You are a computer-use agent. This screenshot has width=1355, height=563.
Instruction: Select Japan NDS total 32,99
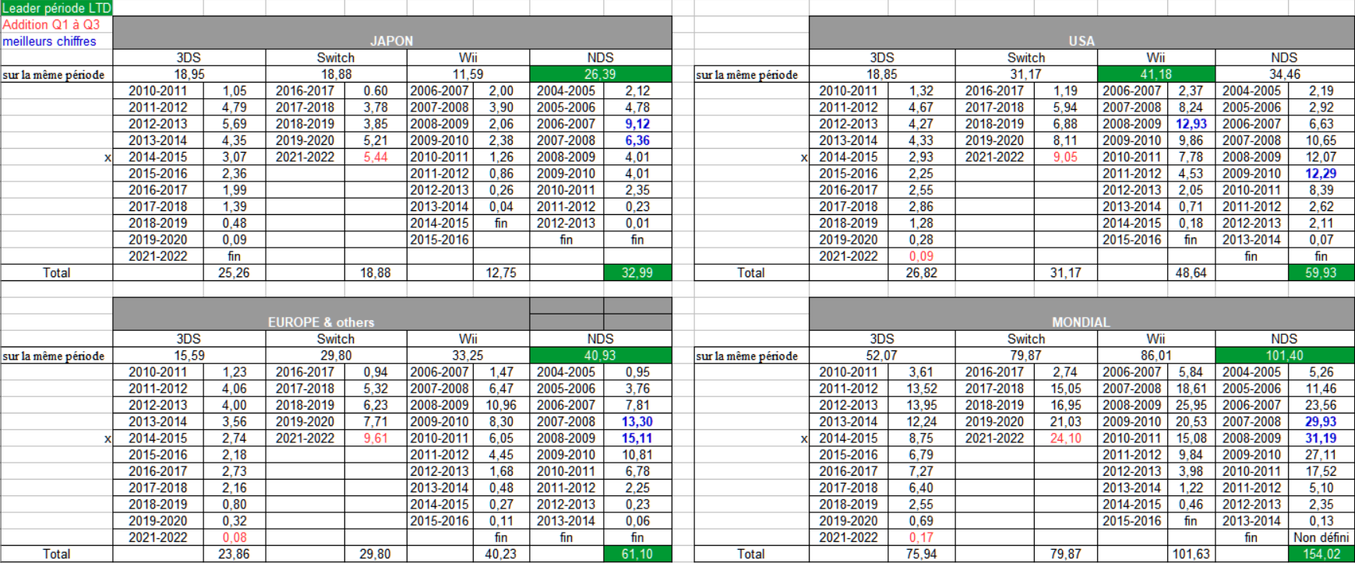[637, 273]
